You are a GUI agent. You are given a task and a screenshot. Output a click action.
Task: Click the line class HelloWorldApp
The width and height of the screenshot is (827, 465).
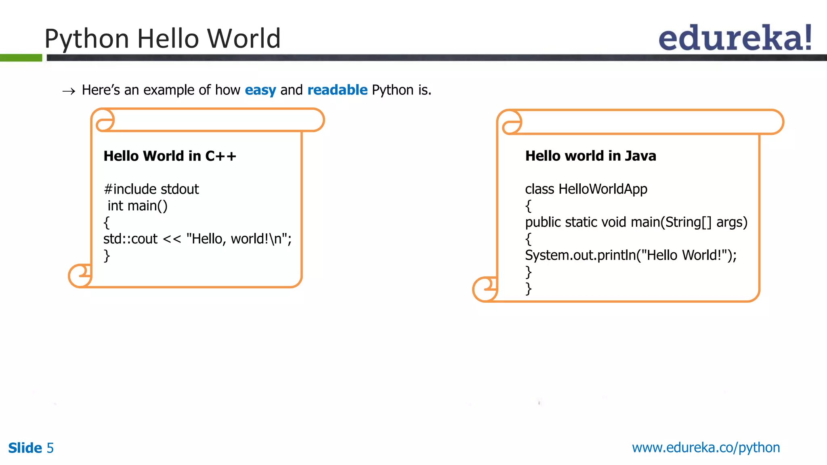586,189
